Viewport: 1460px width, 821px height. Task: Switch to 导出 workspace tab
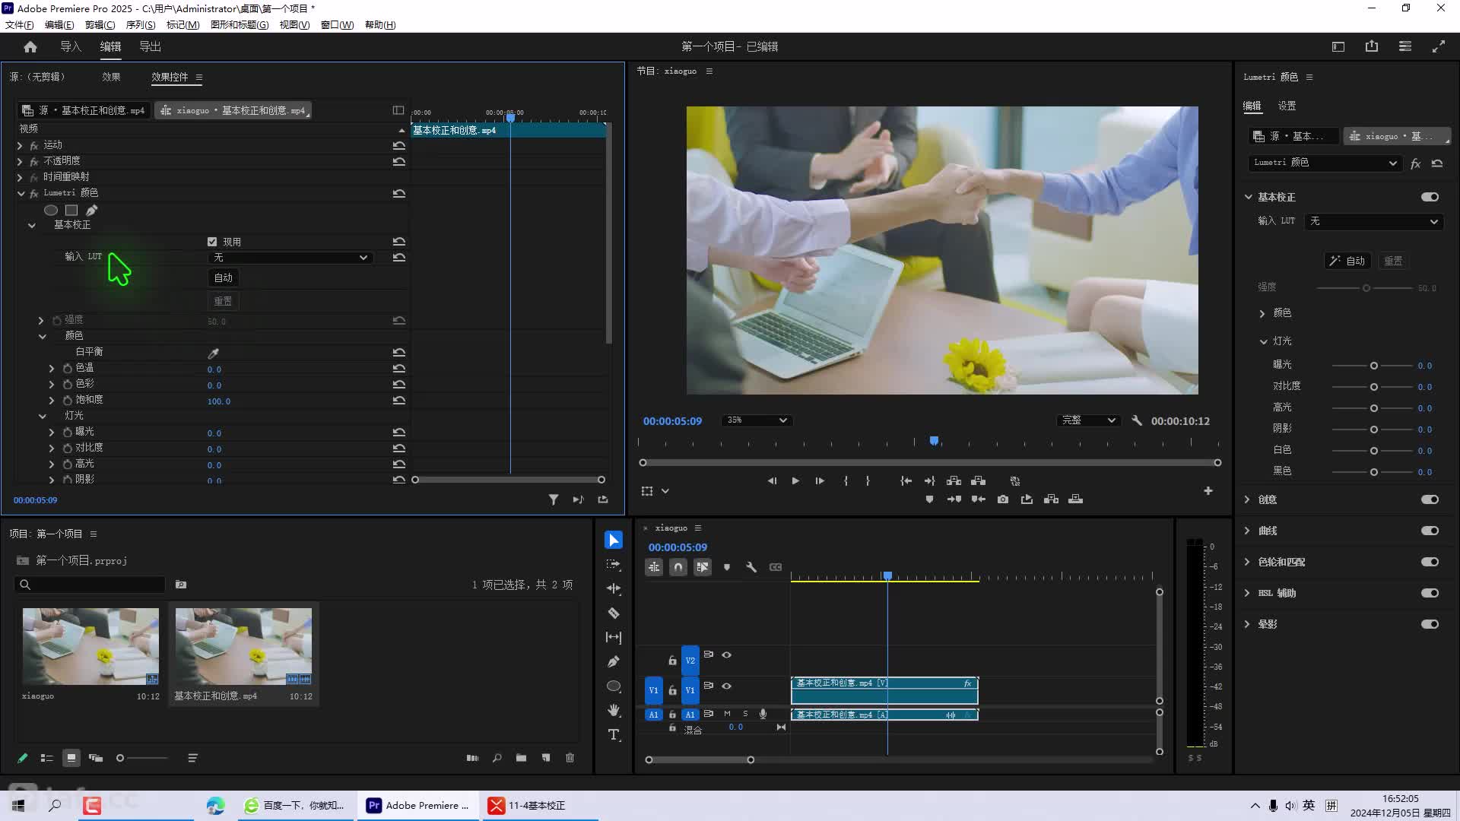(x=150, y=46)
